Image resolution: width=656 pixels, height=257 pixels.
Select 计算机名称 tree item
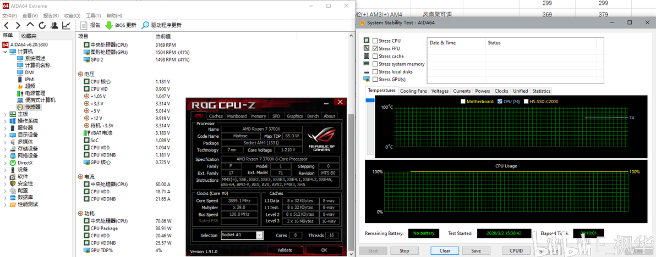pyautogui.click(x=37, y=65)
